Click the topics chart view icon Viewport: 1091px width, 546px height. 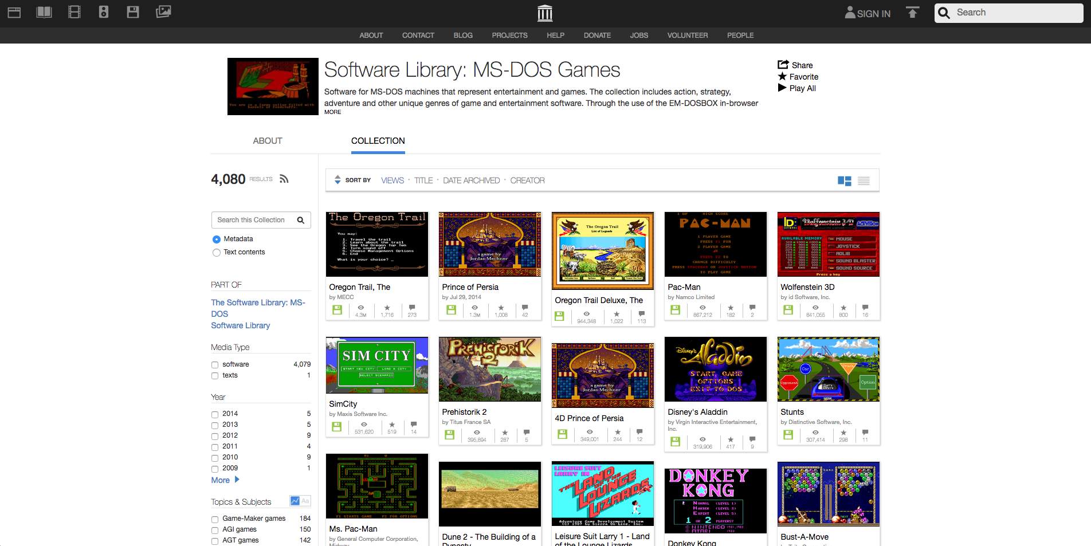pyautogui.click(x=295, y=501)
